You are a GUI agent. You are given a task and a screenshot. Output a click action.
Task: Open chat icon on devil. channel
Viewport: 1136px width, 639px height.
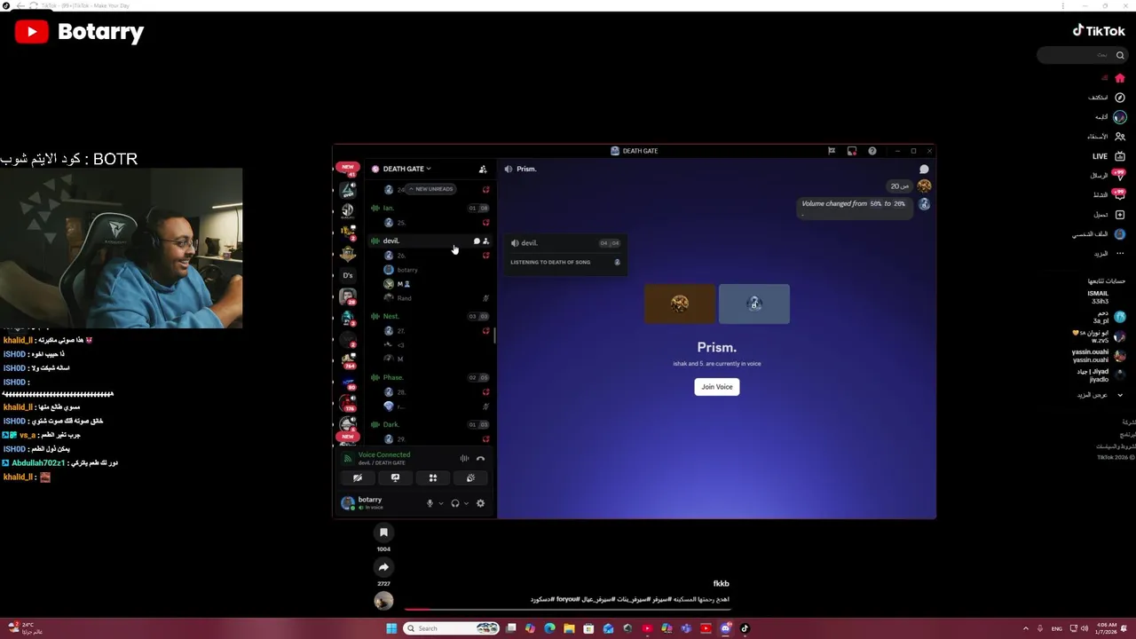click(x=477, y=241)
